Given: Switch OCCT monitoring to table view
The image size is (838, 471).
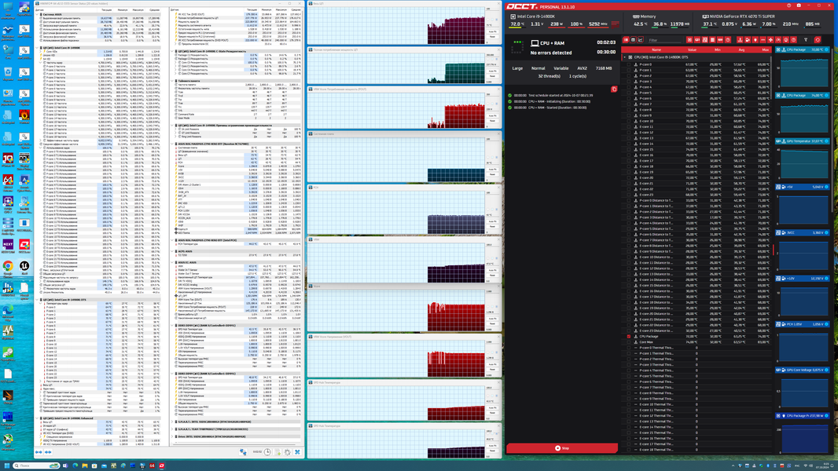Looking at the screenshot, I should pyautogui.click(x=633, y=40).
